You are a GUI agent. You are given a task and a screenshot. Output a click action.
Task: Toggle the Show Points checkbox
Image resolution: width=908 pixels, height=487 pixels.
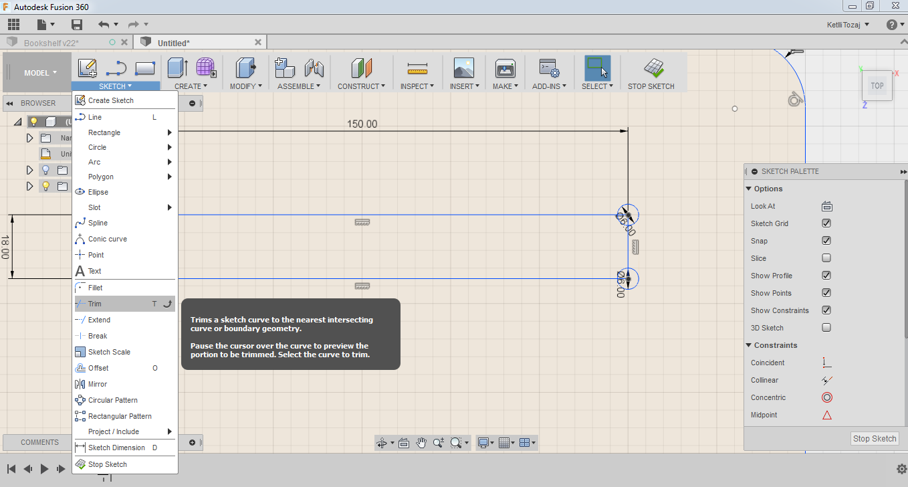click(x=826, y=293)
